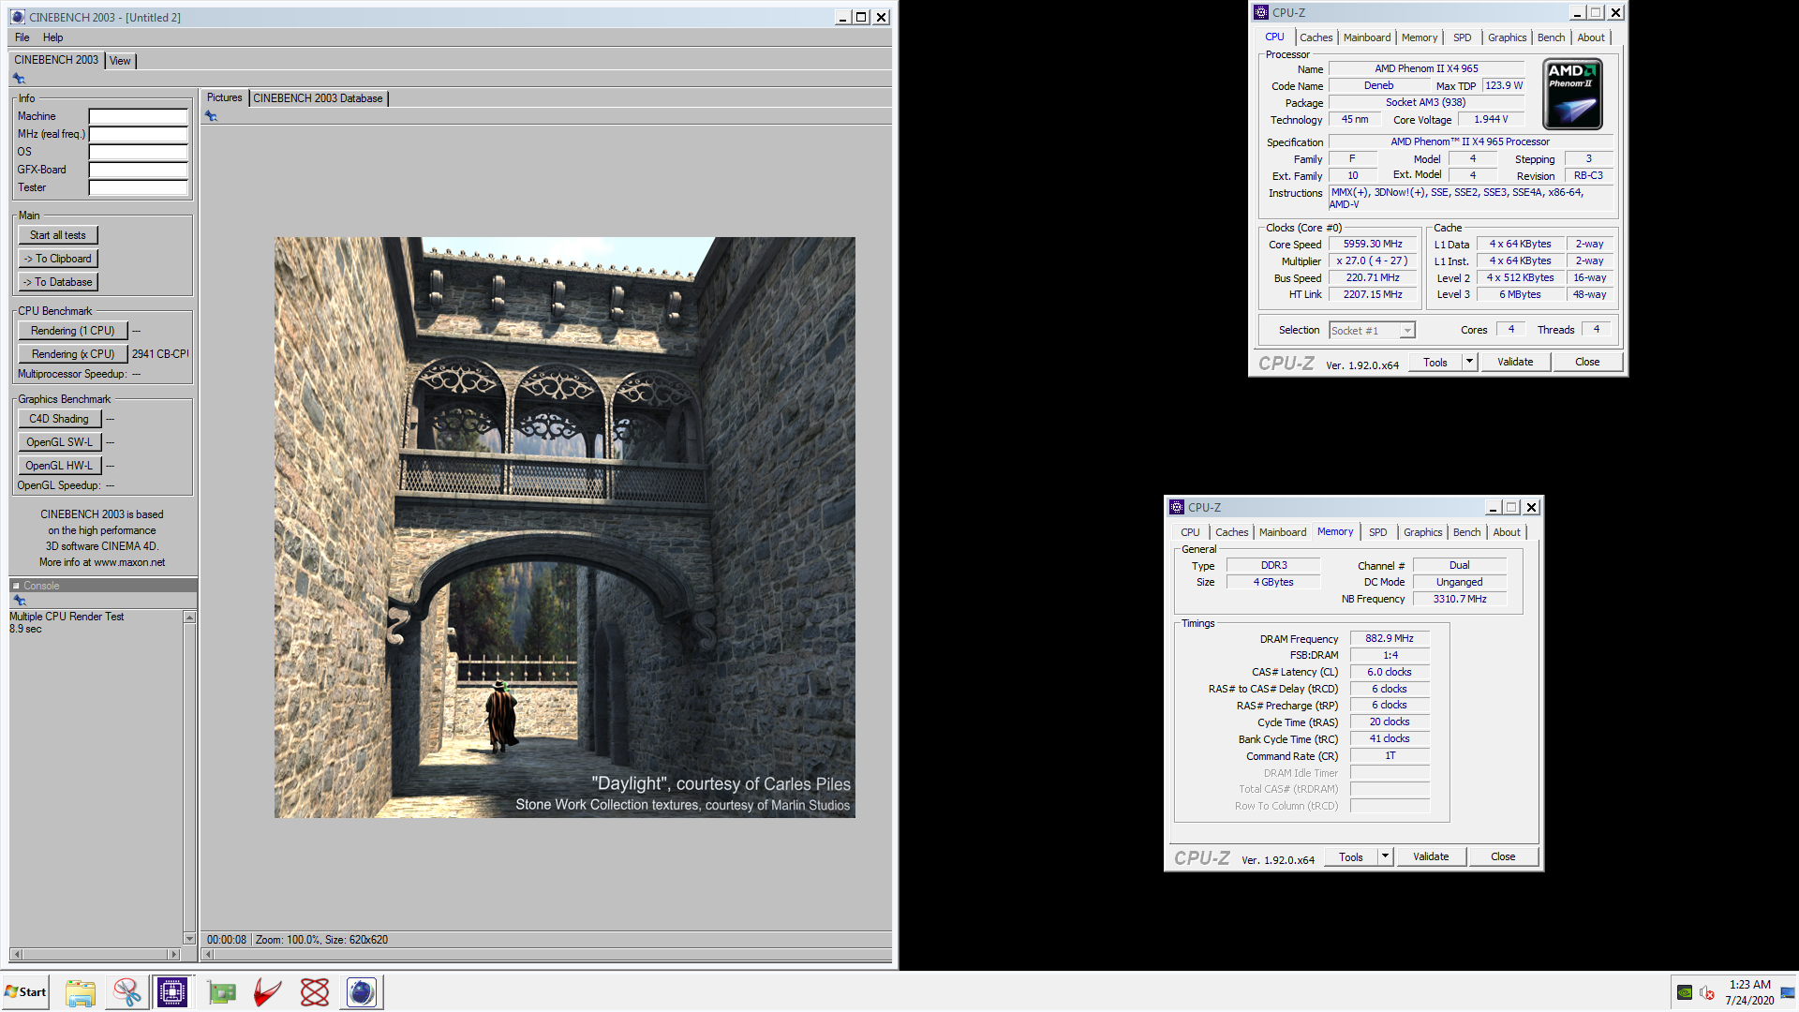Open the Mainboard tab in the upper CPU-Z window
Screen dimensions: 1799x1012
pos(1367,37)
